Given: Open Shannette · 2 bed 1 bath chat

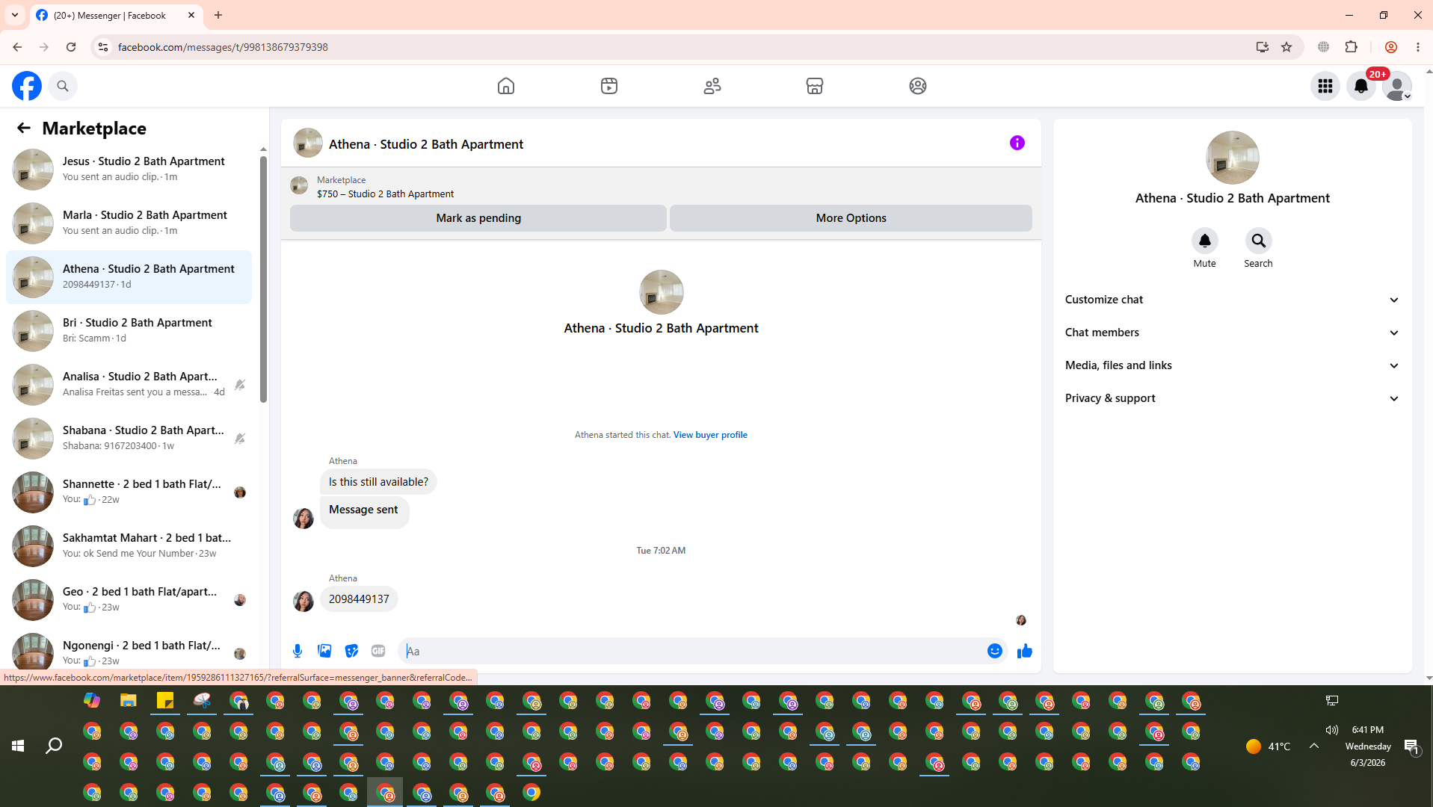Looking at the screenshot, I should pos(129,492).
